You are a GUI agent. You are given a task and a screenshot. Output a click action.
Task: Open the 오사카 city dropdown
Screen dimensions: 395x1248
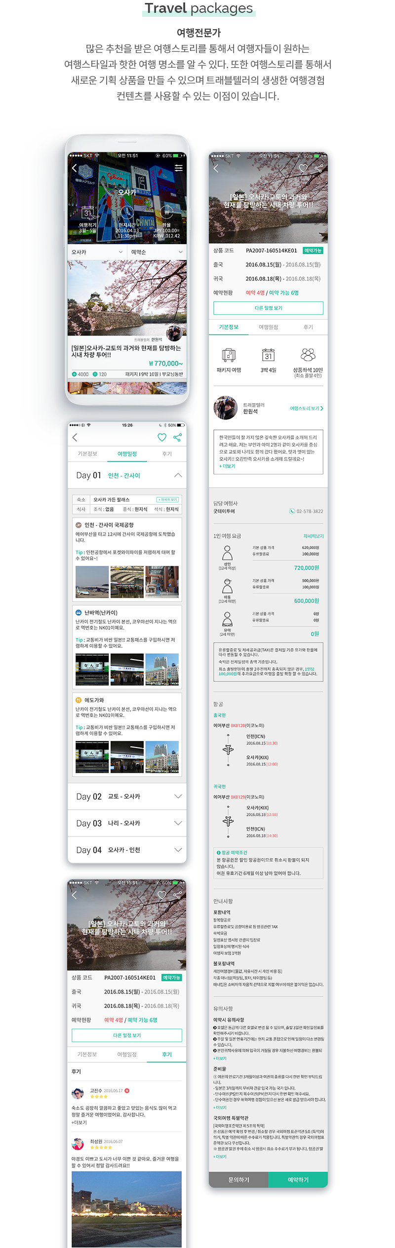(x=97, y=252)
